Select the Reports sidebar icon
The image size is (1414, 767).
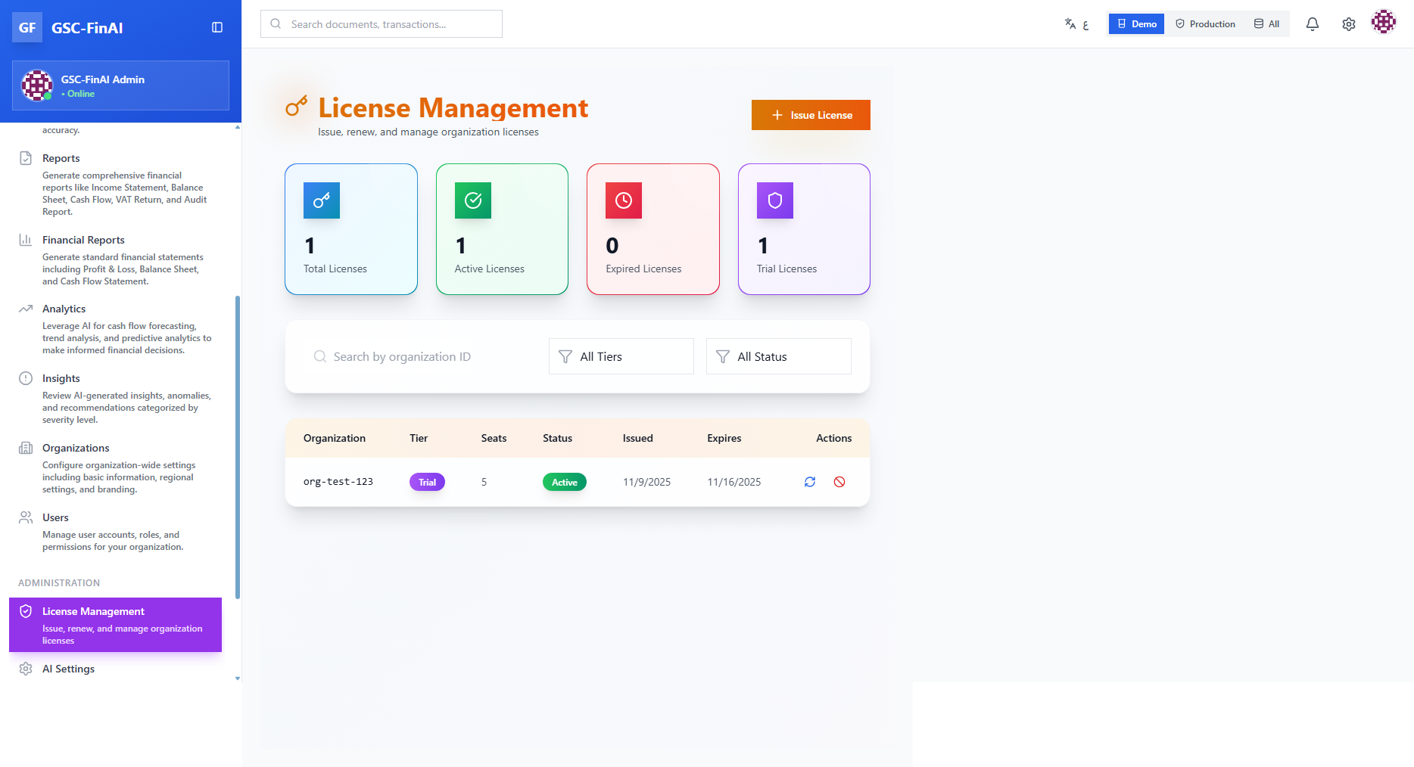tap(26, 157)
